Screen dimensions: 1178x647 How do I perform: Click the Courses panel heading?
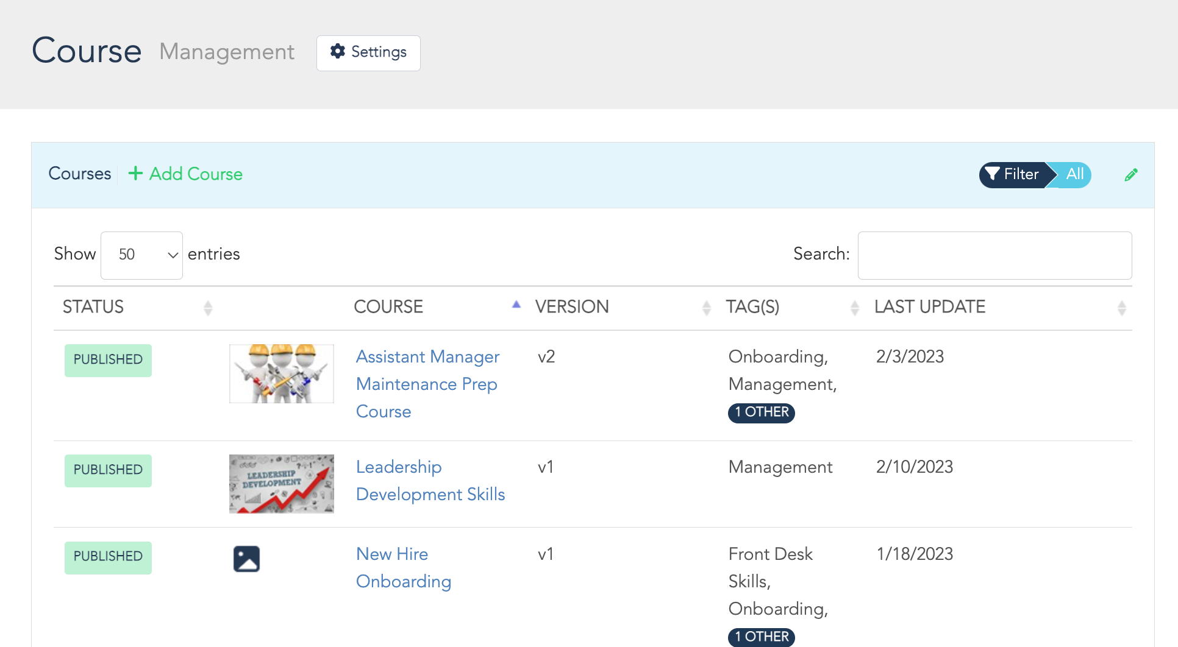point(80,174)
